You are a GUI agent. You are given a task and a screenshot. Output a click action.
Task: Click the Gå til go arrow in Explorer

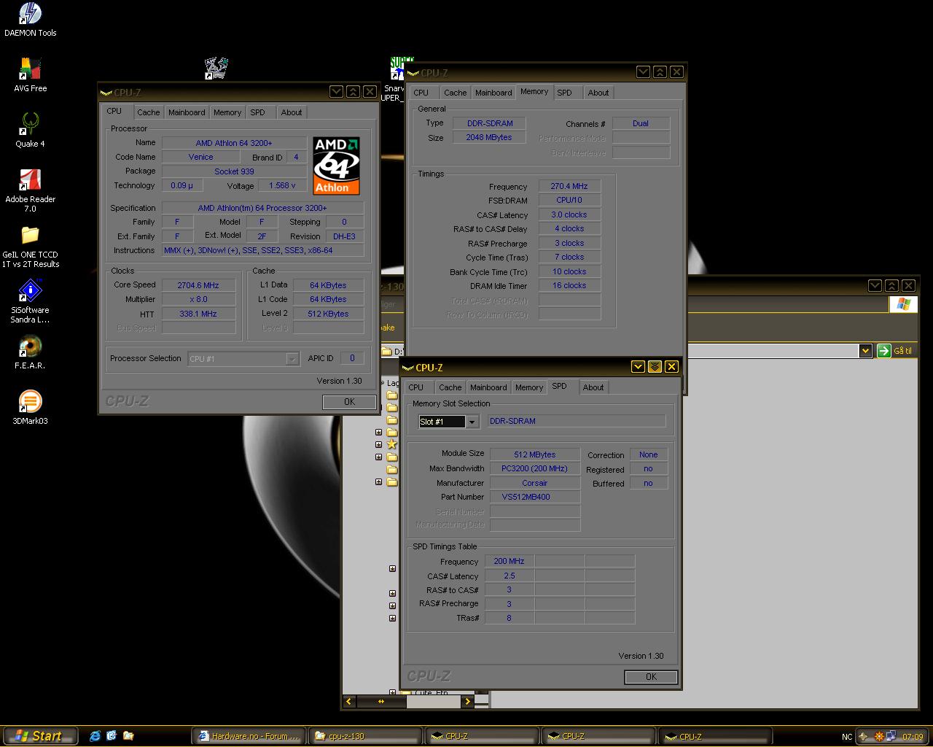pos(884,351)
